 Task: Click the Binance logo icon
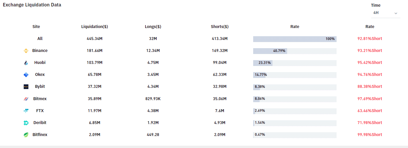26,51
